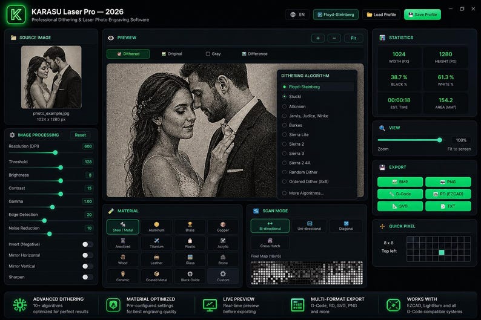Click the eye icon in Preview header
This screenshot has height=320, width=481.
coord(111,38)
